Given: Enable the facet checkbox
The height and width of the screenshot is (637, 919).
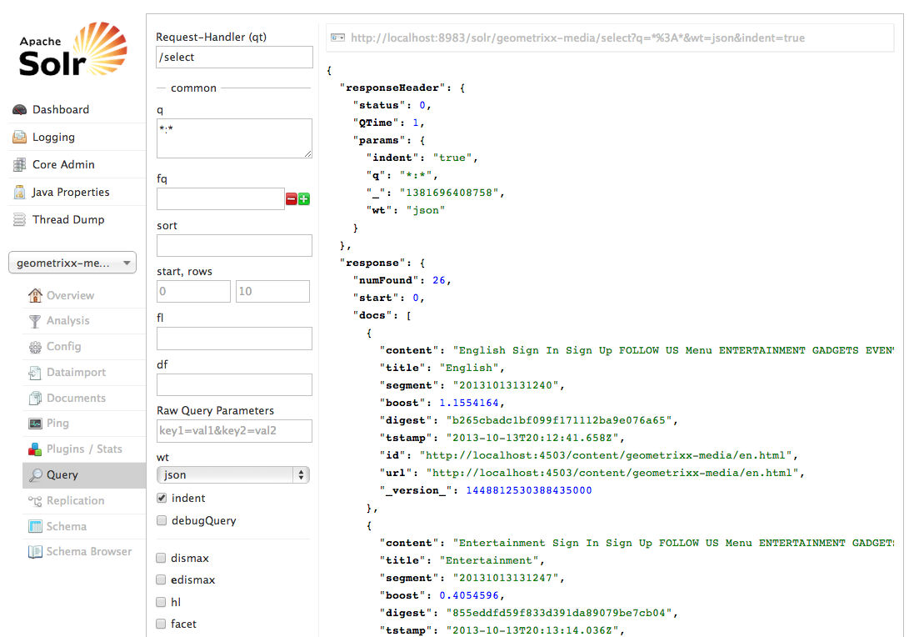Looking at the screenshot, I should coord(161,624).
